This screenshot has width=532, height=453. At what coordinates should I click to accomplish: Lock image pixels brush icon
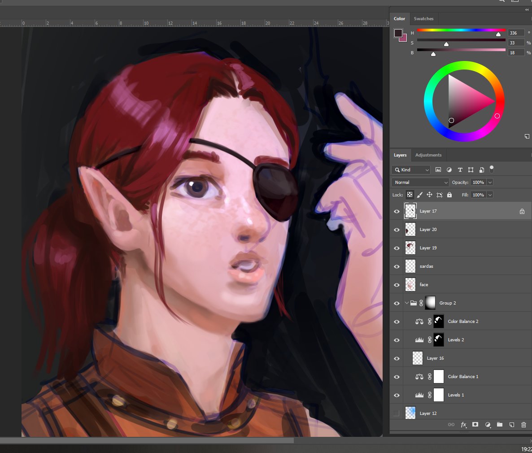click(420, 195)
